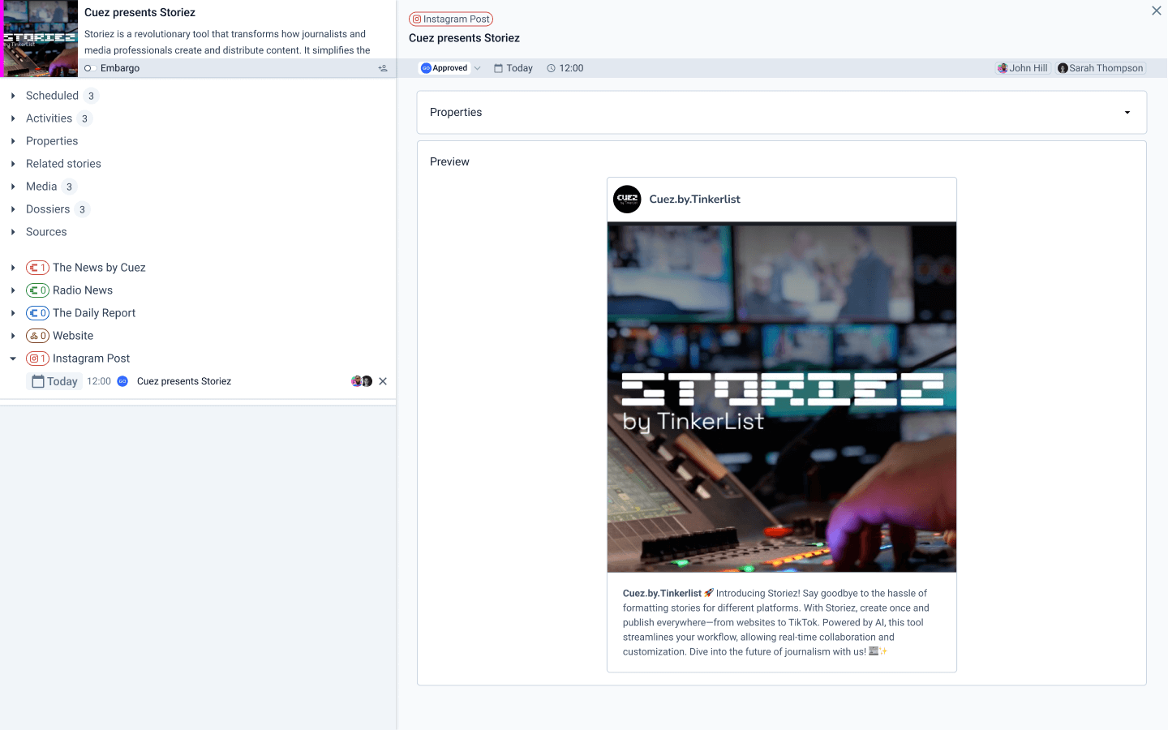1168x730 pixels.
Task: Select the Instagram Post tree item
Action: [91, 359]
